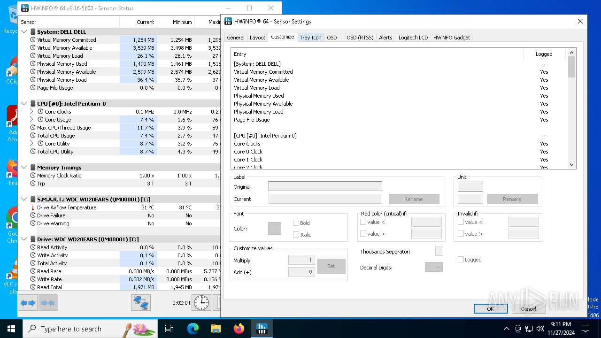This screenshot has height=338, width=601.
Task: Collapse the Drive: WDC WD20EARS group
Action: pyautogui.click(x=24, y=239)
